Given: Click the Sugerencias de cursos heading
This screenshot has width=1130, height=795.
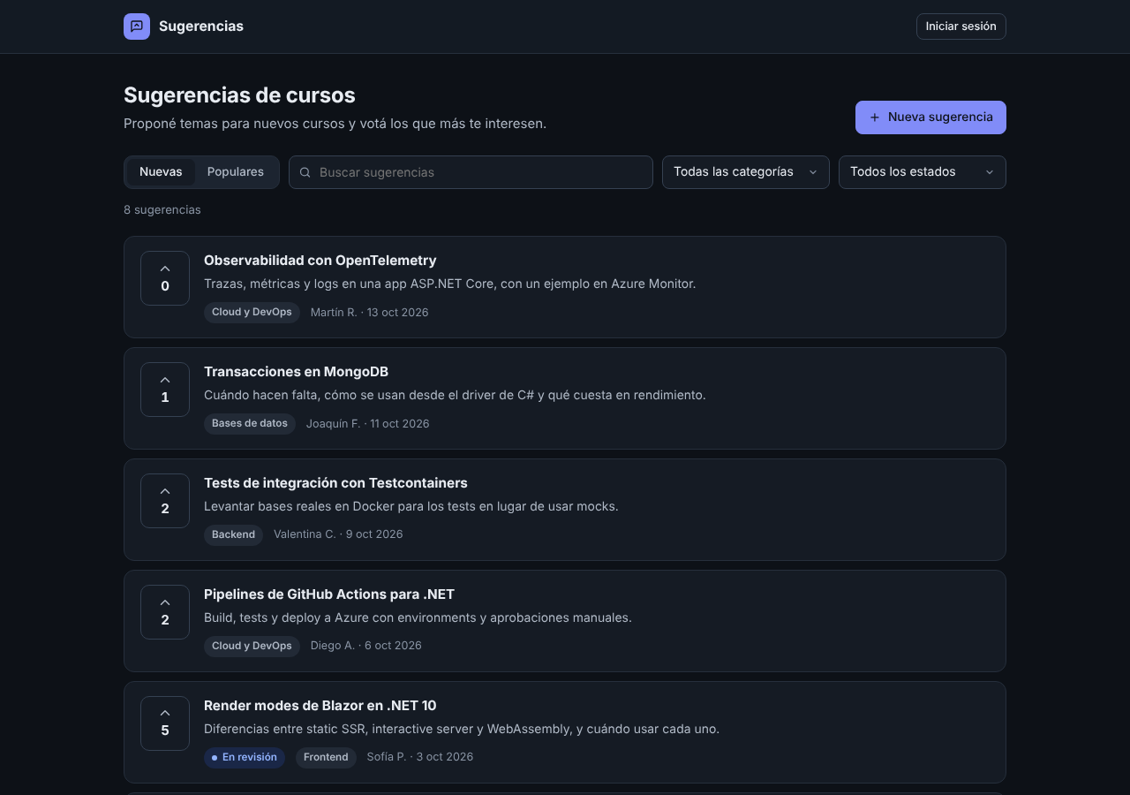Looking at the screenshot, I should [x=239, y=95].
